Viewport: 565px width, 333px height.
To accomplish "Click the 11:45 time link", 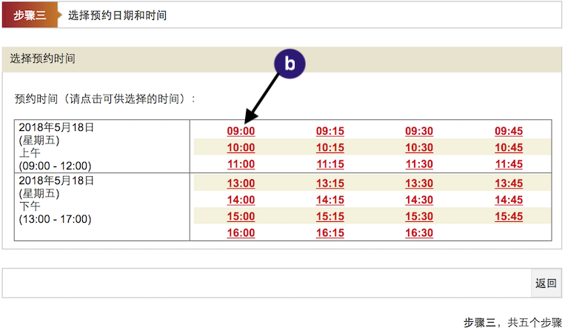I will tap(509, 164).
